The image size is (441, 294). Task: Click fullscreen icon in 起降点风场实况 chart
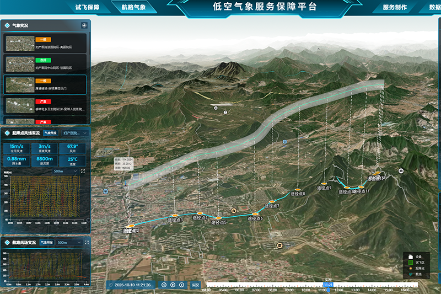click(83, 172)
